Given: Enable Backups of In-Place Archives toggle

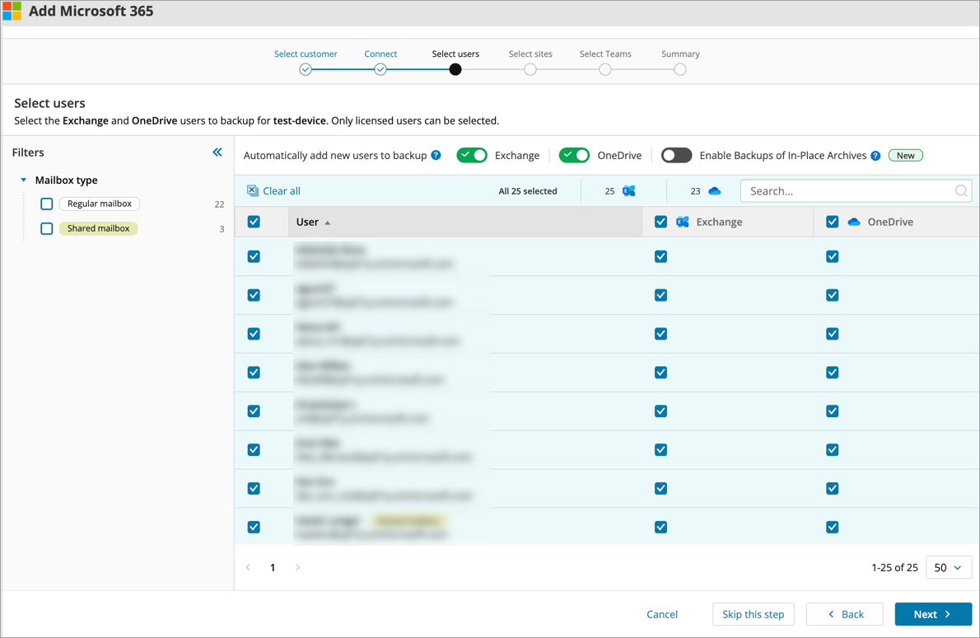Looking at the screenshot, I should point(676,155).
